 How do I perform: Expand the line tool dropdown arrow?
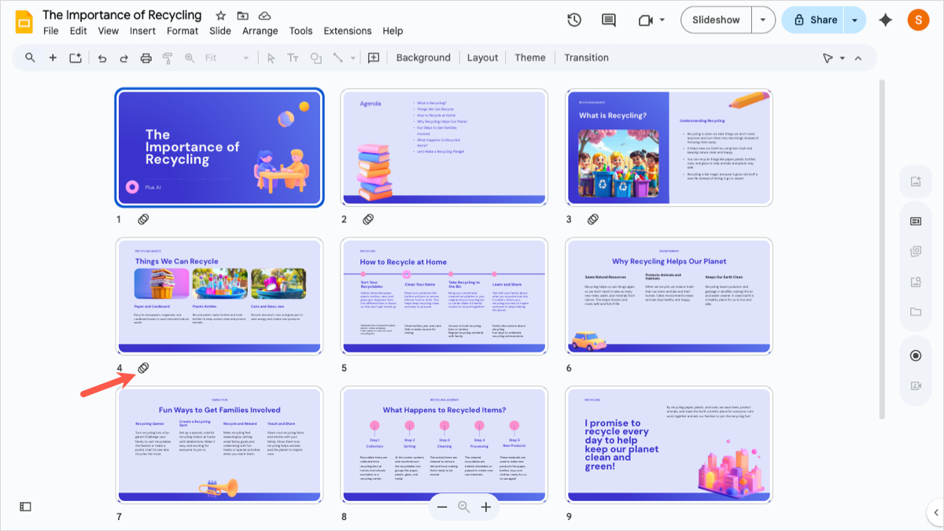click(x=352, y=58)
